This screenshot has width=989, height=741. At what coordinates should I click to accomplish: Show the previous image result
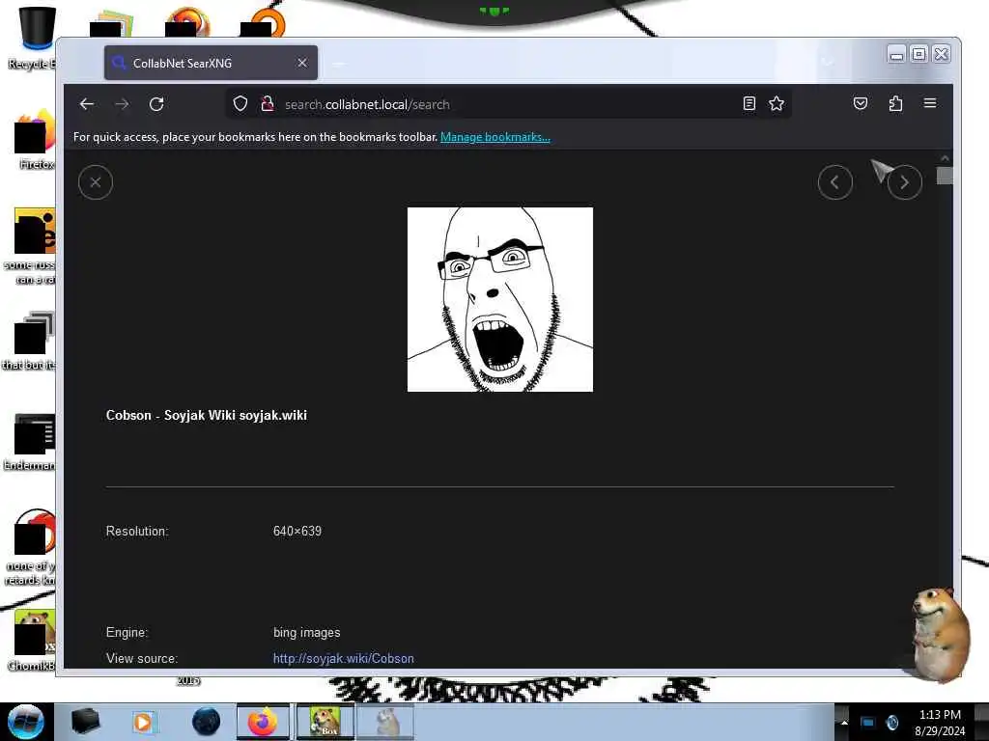(835, 182)
